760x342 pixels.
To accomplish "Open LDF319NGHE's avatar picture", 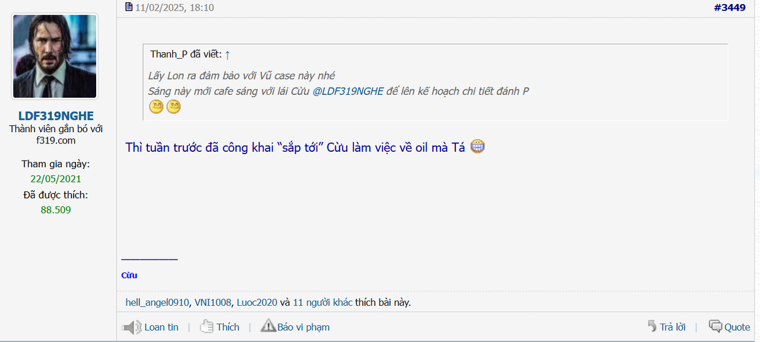I will (x=55, y=56).
